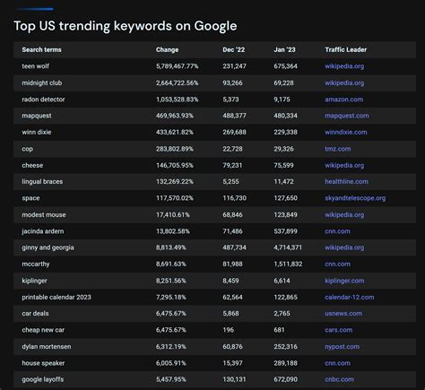The width and height of the screenshot is (425, 390).
Task: Select the Change column header
Action: click(x=167, y=50)
